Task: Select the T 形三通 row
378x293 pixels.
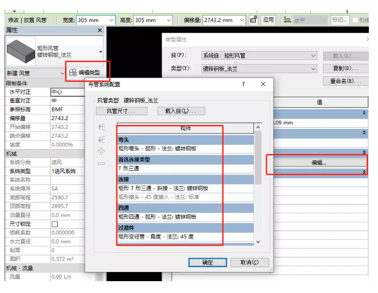Action: pos(185,169)
